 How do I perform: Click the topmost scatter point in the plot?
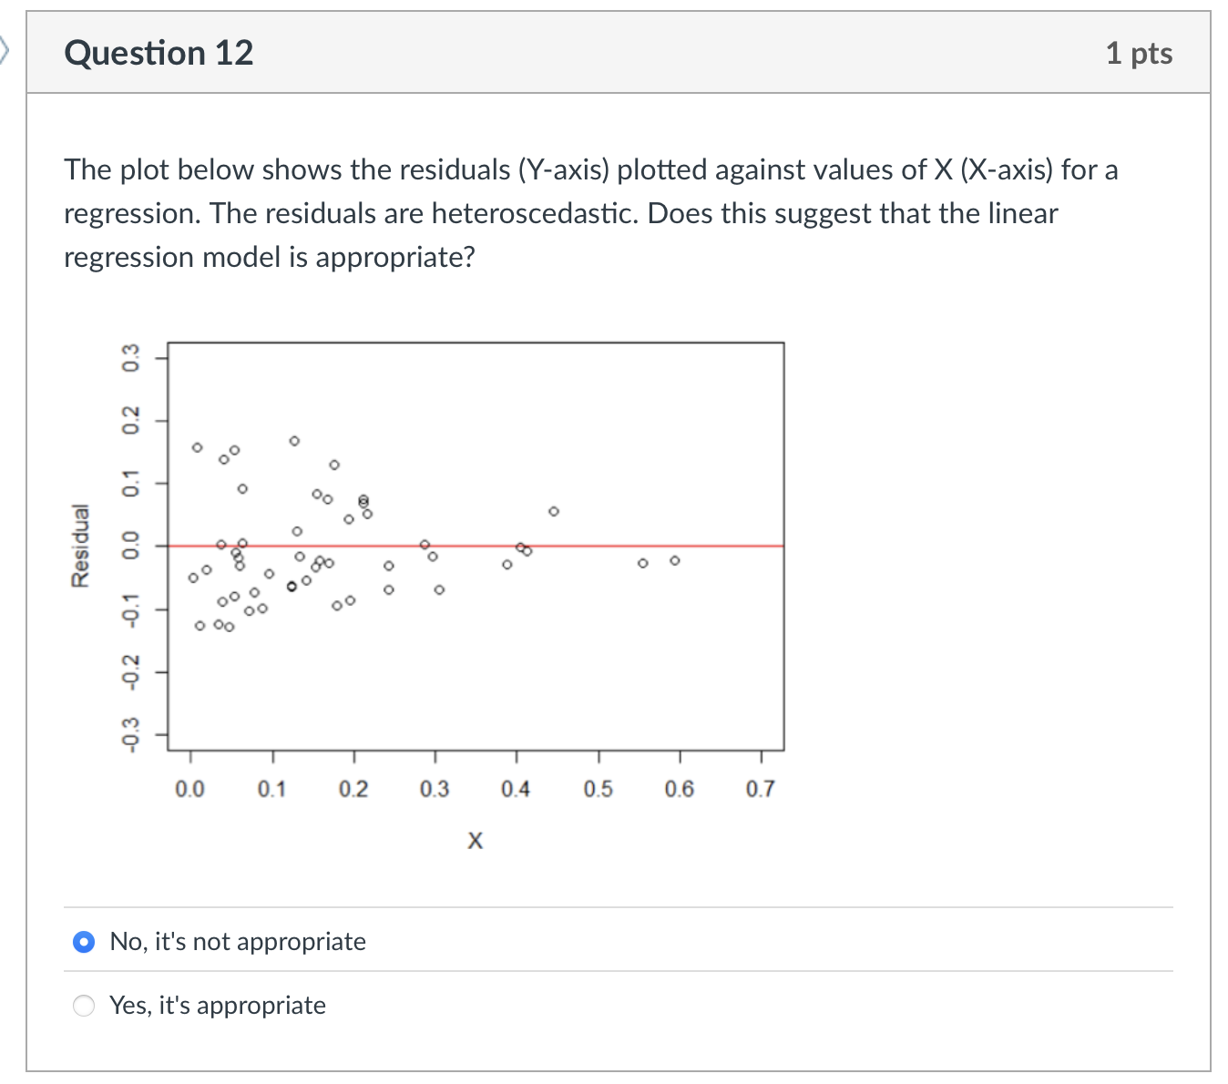(292, 439)
